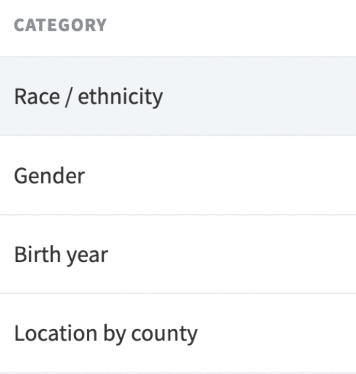Activate the Location by county entry
Viewport: 356px width, 374px height.
(178, 333)
